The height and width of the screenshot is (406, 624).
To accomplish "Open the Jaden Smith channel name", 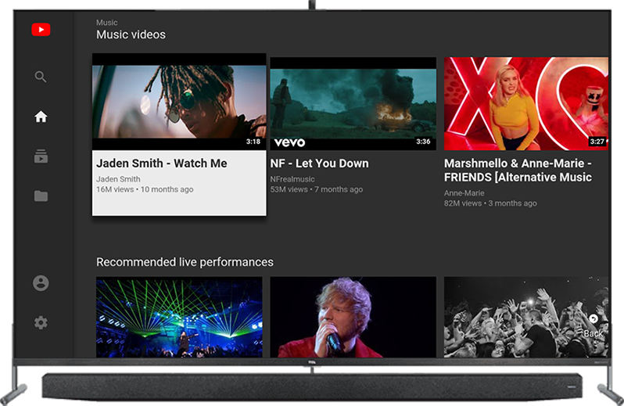I will click(x=118, y=179).
